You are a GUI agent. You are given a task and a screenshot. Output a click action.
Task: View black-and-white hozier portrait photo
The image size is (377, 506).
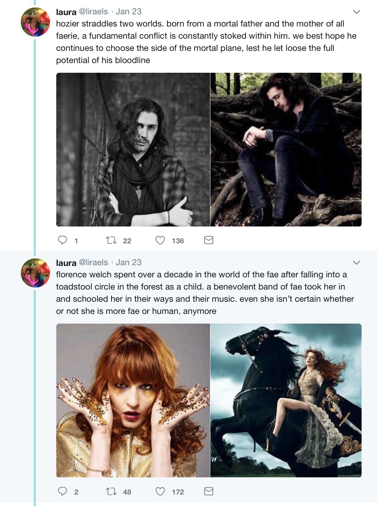[x=133, y=149]
